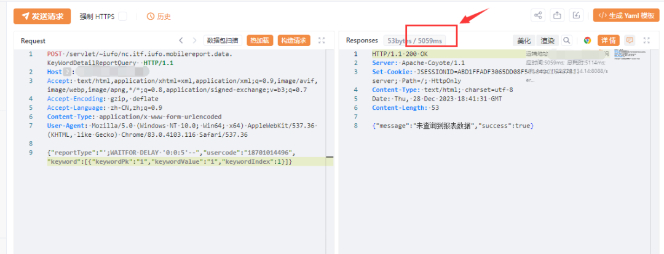Click the response Content-Type text/html line
The image size is (664, 254).
443,90
